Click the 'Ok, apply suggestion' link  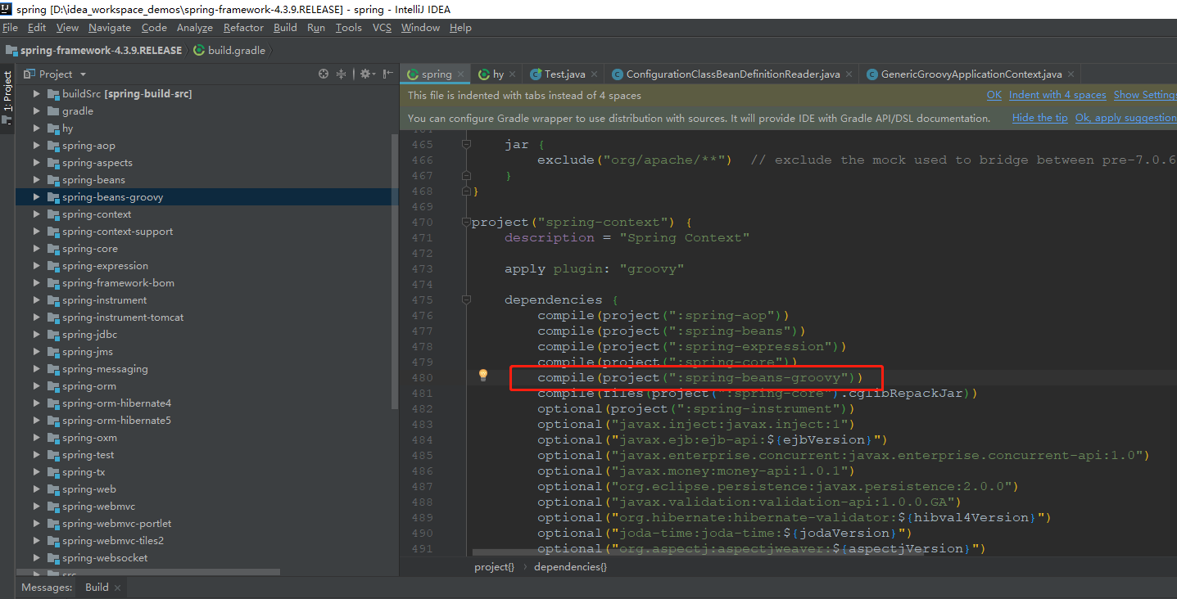[1126, 118]
